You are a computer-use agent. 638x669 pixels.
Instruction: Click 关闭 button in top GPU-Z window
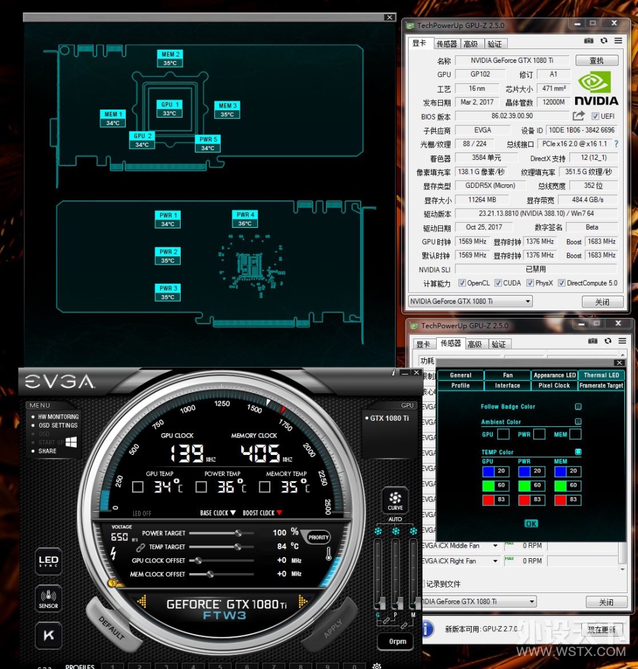pos(602,302)
